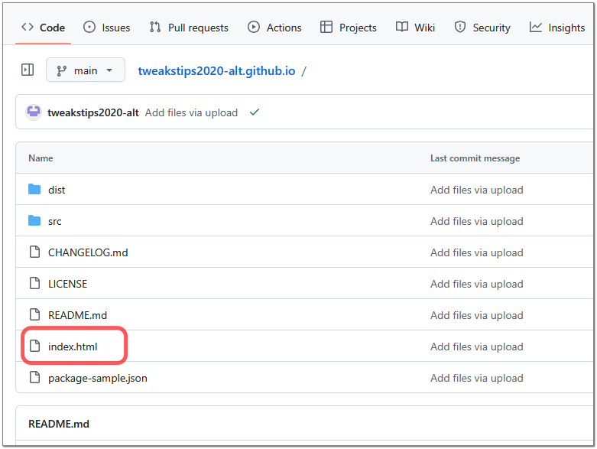Image resolution: width=597 pixels, height=449 pixels.
Task: Switch to the Issues tab
Action: 106,28
